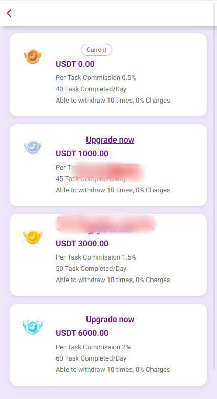Click the USDT 0.00 price heading
Viewport: 217px width, 399px height.
click(x=75, y=64)
